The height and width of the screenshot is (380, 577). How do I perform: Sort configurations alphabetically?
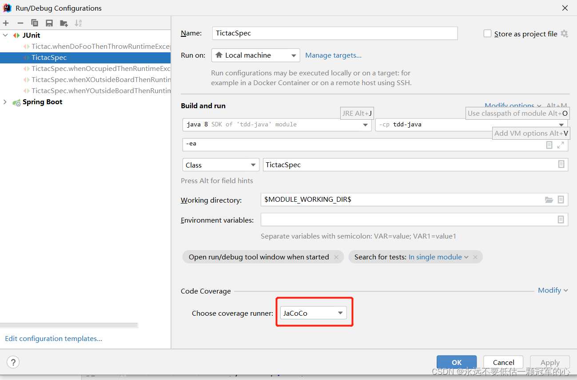[x=78, y=23]
